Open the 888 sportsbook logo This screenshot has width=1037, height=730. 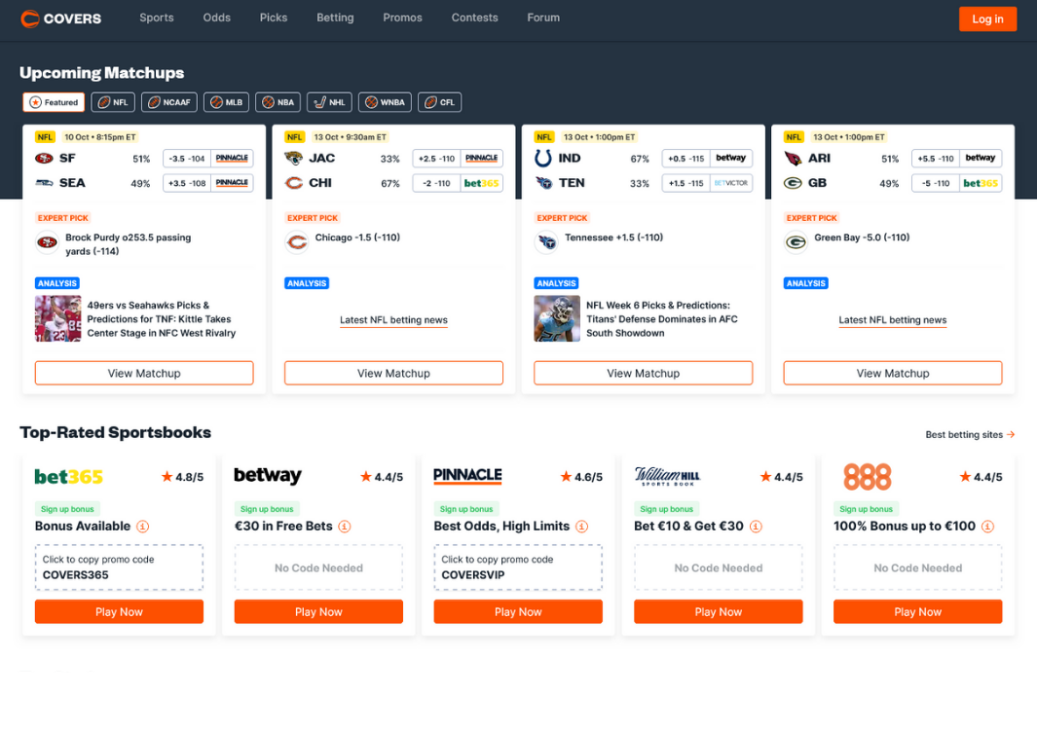pyautogui.click(x=867, y=477)
